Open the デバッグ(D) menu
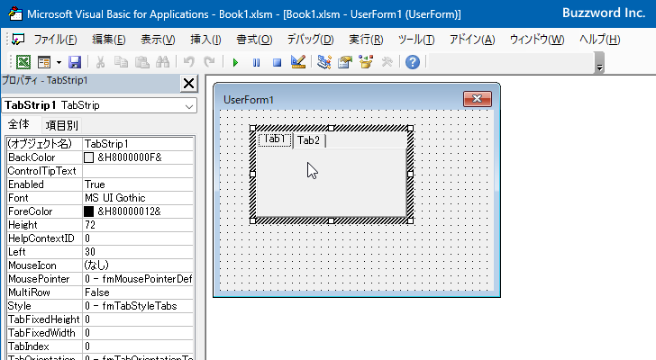This screenshot has width=656, height=360. coord(310,40)
